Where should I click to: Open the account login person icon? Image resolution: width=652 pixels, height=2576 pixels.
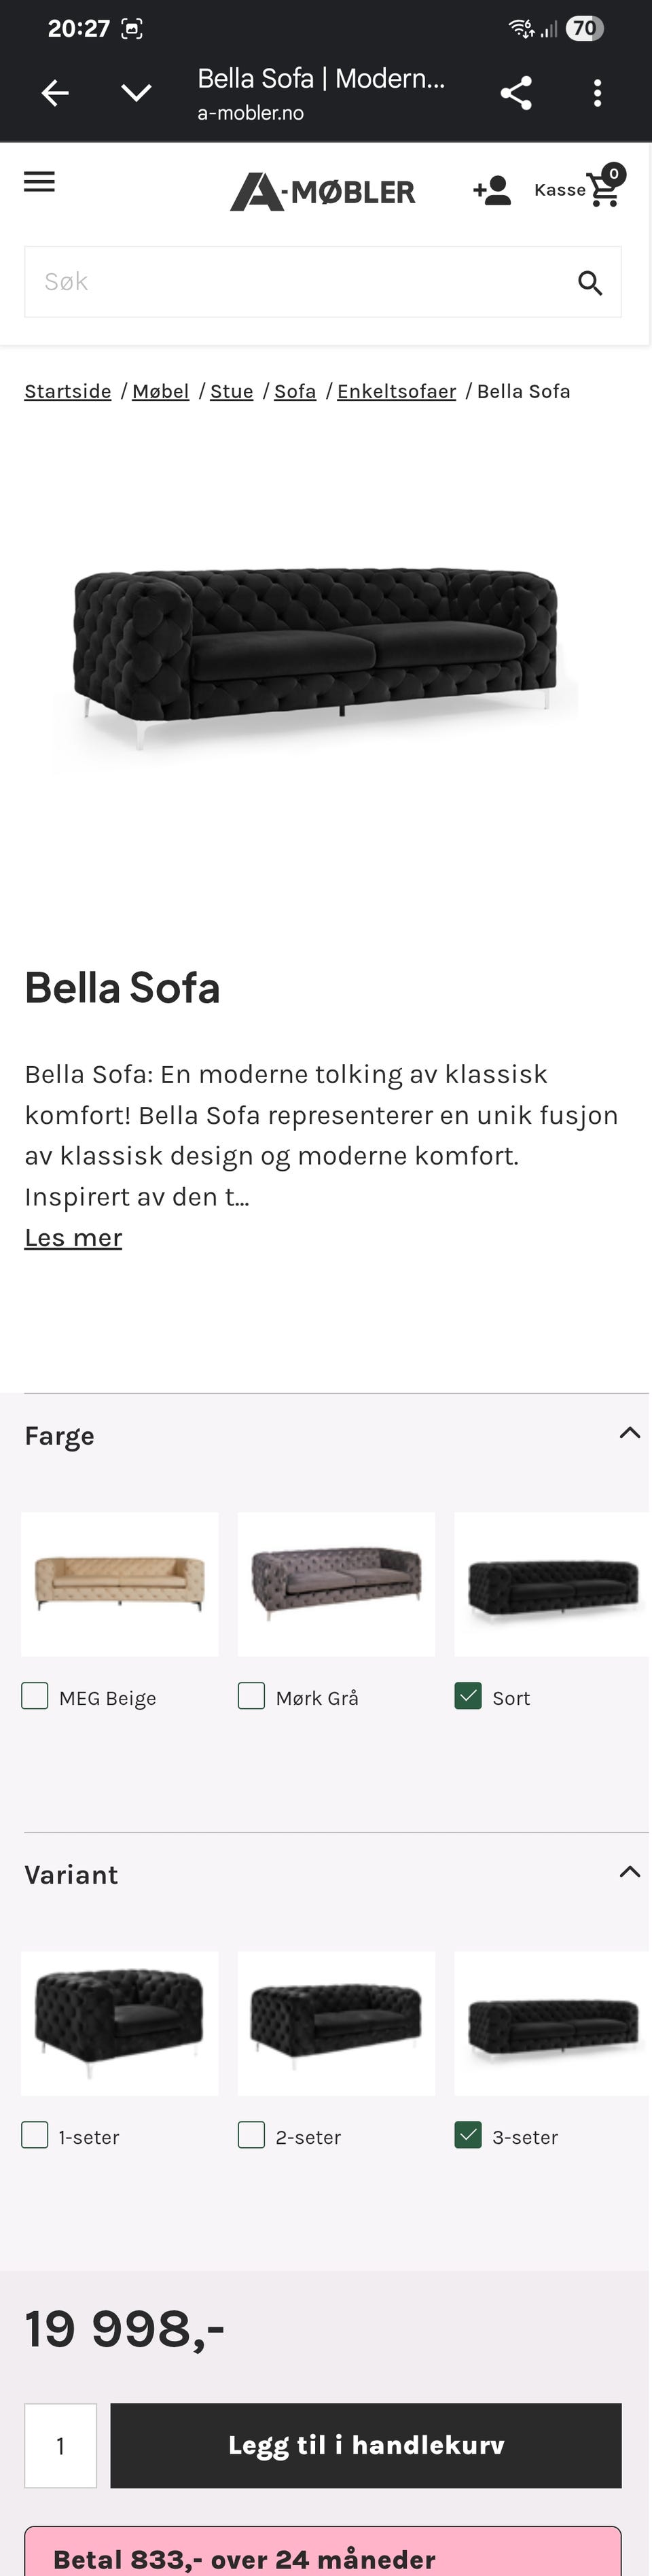tap(492, 190)
